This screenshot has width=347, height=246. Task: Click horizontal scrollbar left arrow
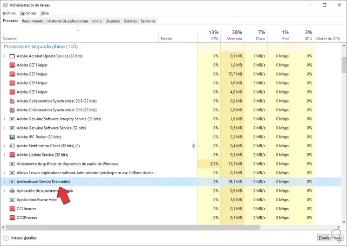click(3, 227)
